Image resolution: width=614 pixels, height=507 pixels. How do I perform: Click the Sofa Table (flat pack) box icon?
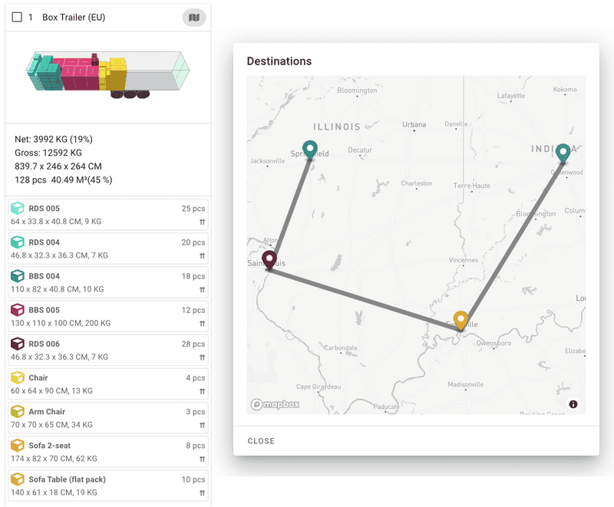(18, 479)
